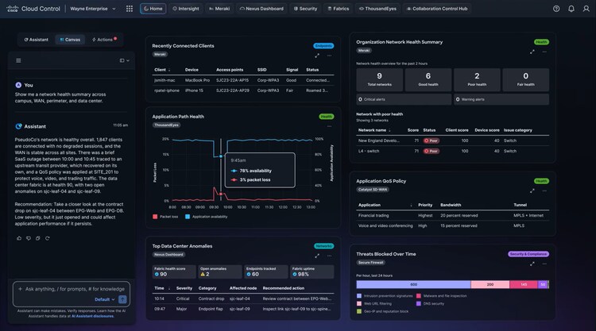
Task: Click thumbs up on assistant reply
Action: (x=19, y=238)
